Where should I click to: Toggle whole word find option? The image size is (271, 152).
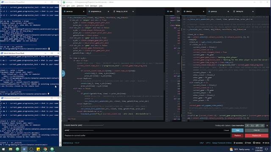click(x=262, y=125)
